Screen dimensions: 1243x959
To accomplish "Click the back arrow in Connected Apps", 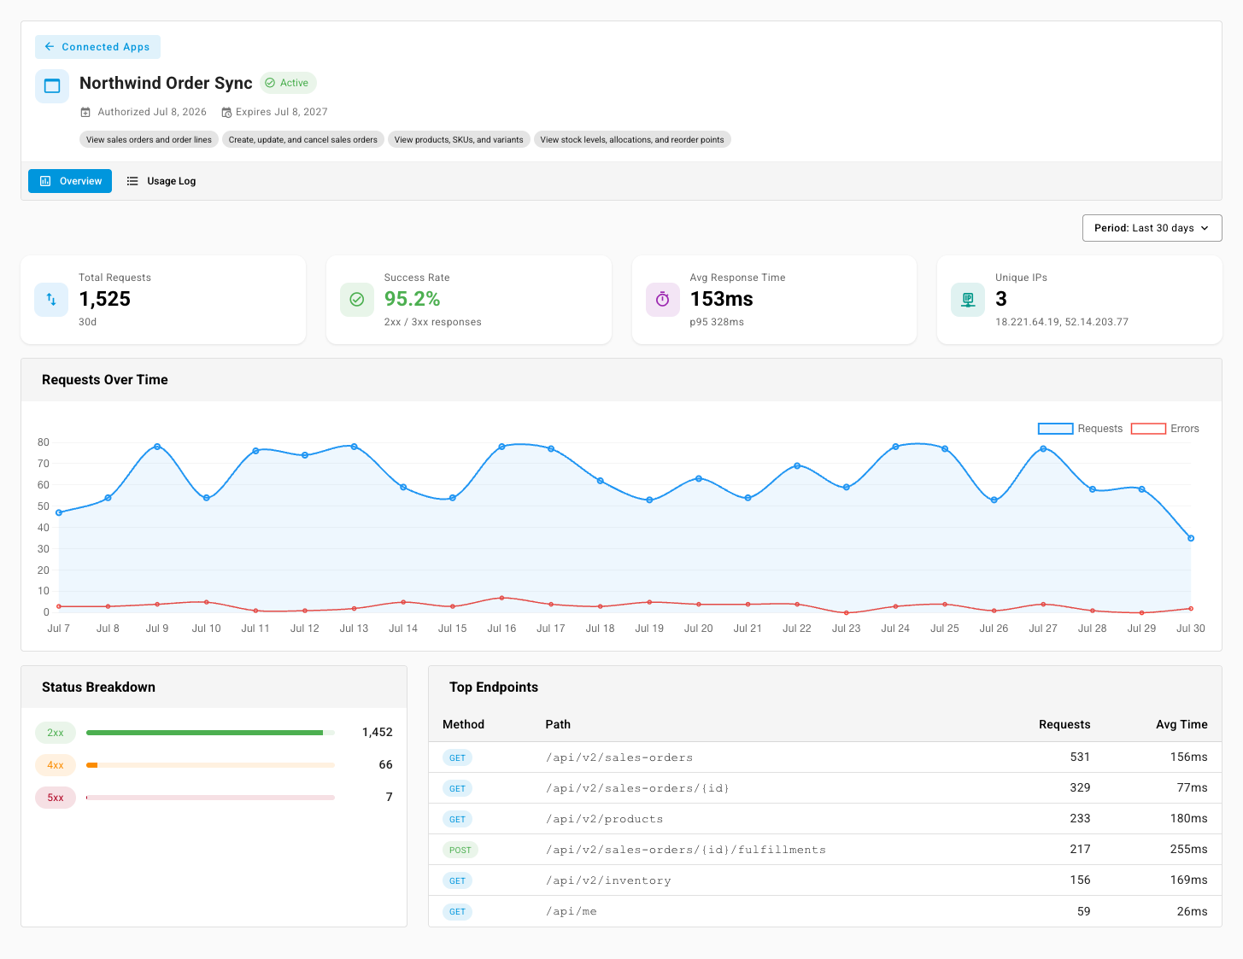I will tap(50, 47).
